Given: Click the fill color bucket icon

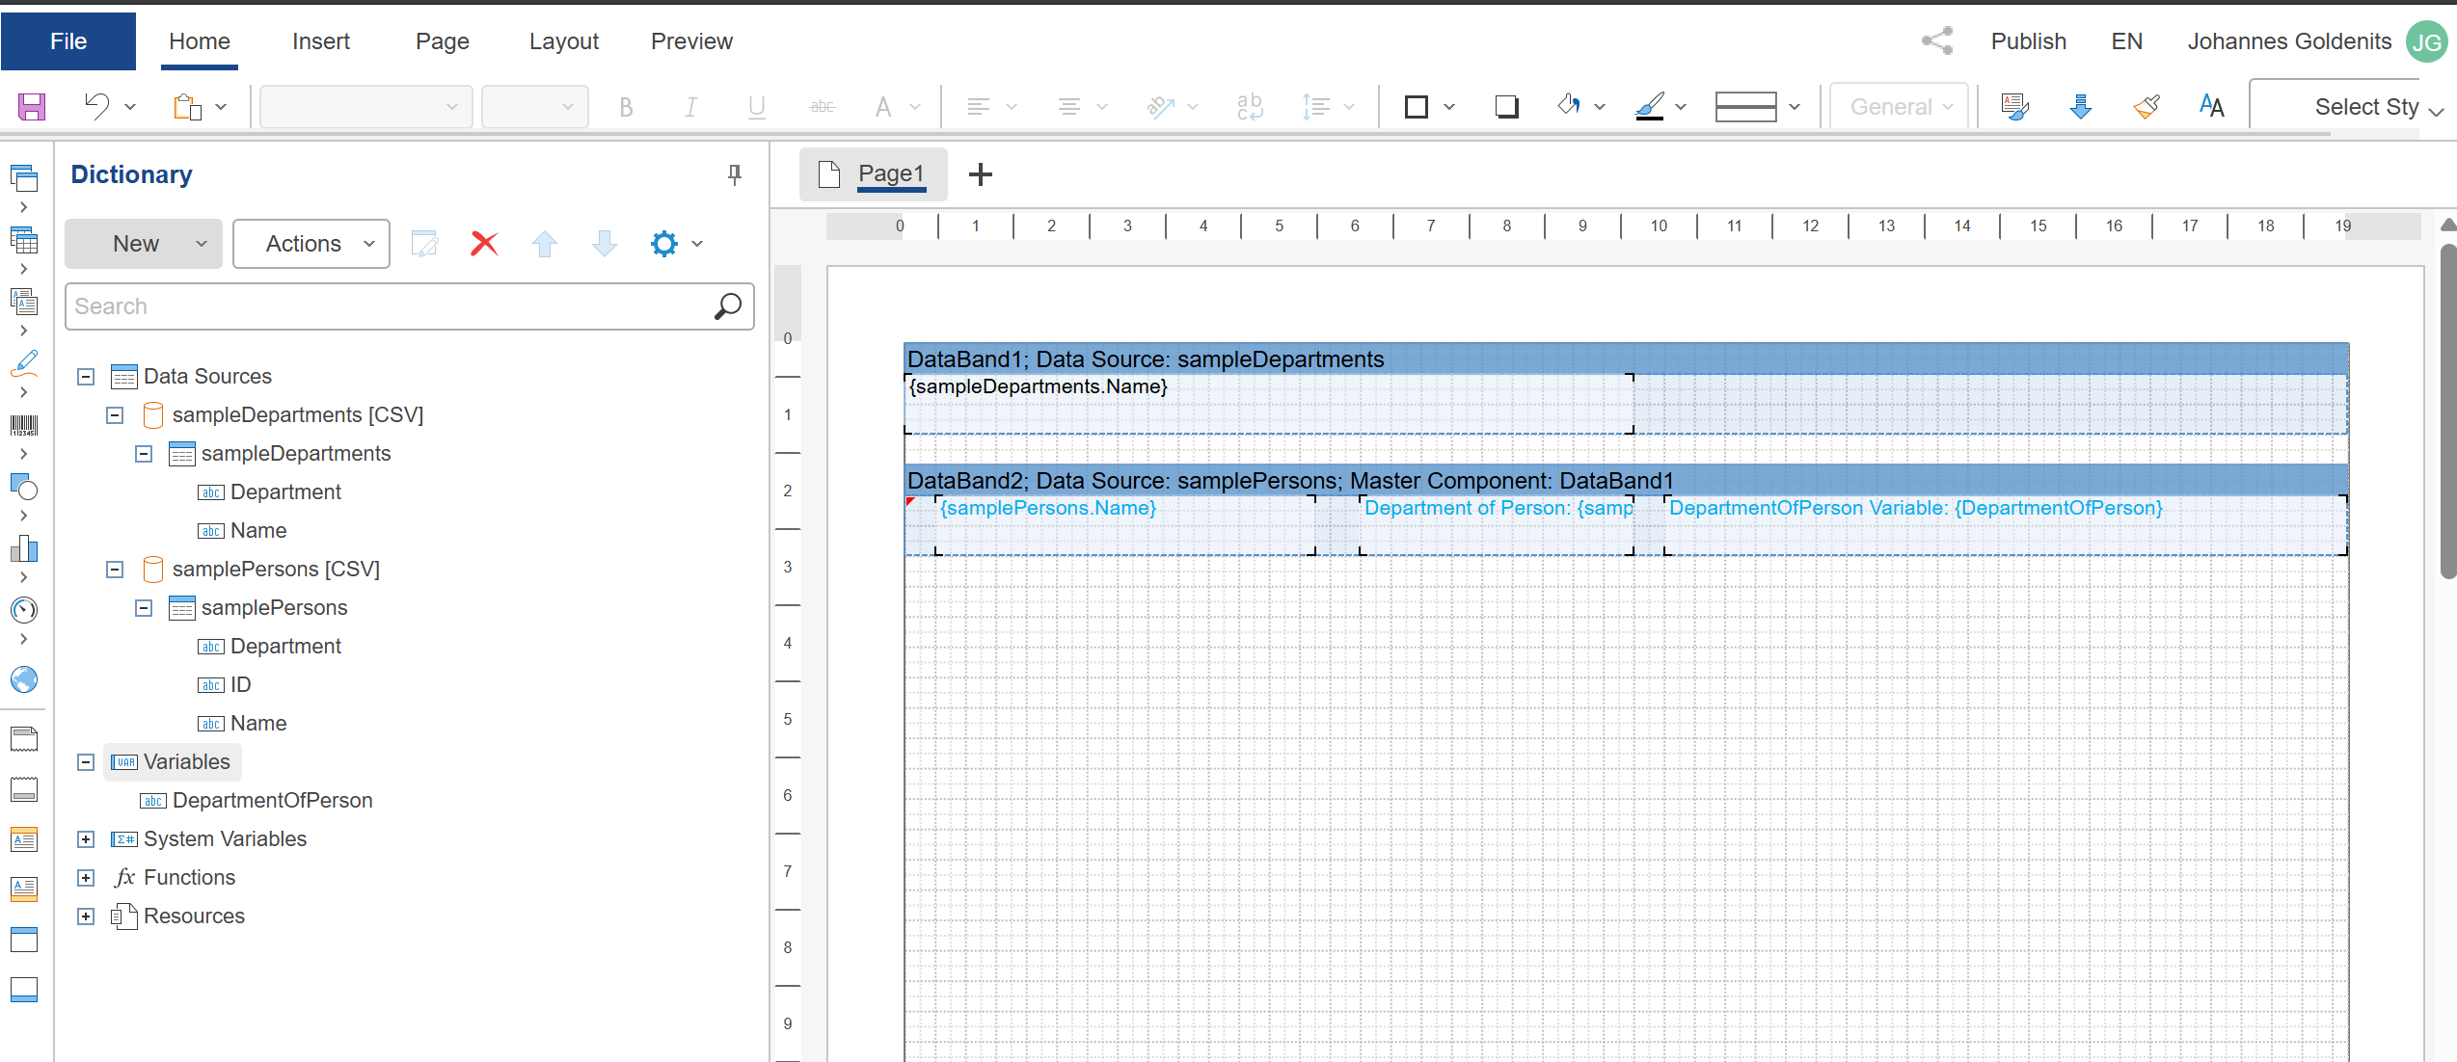Looking at the screenshot, I should pyautogui.click(x=1569, y=106).
